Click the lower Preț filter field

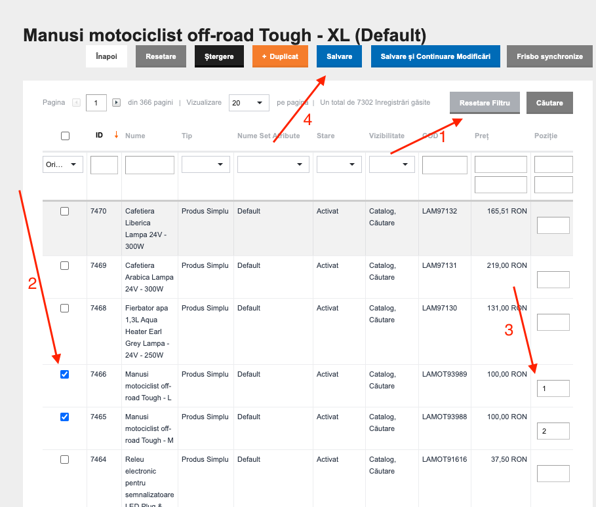pyautogui.click(x=501, y=185)
